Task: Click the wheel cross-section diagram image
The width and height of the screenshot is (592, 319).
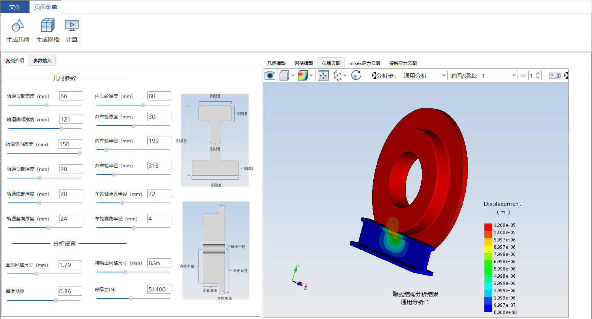Action: tap(216, 251)
